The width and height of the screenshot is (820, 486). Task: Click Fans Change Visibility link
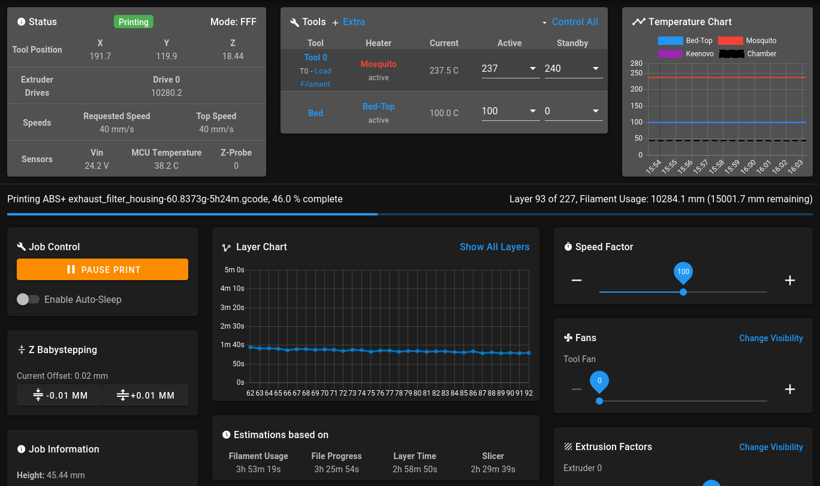tap(771, 338)
